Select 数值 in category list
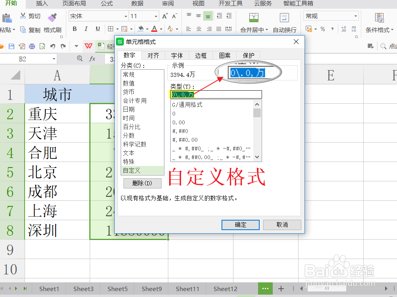The height and width of the screenshot is (297, 397). pyautogui.click(x=143, y=83)
